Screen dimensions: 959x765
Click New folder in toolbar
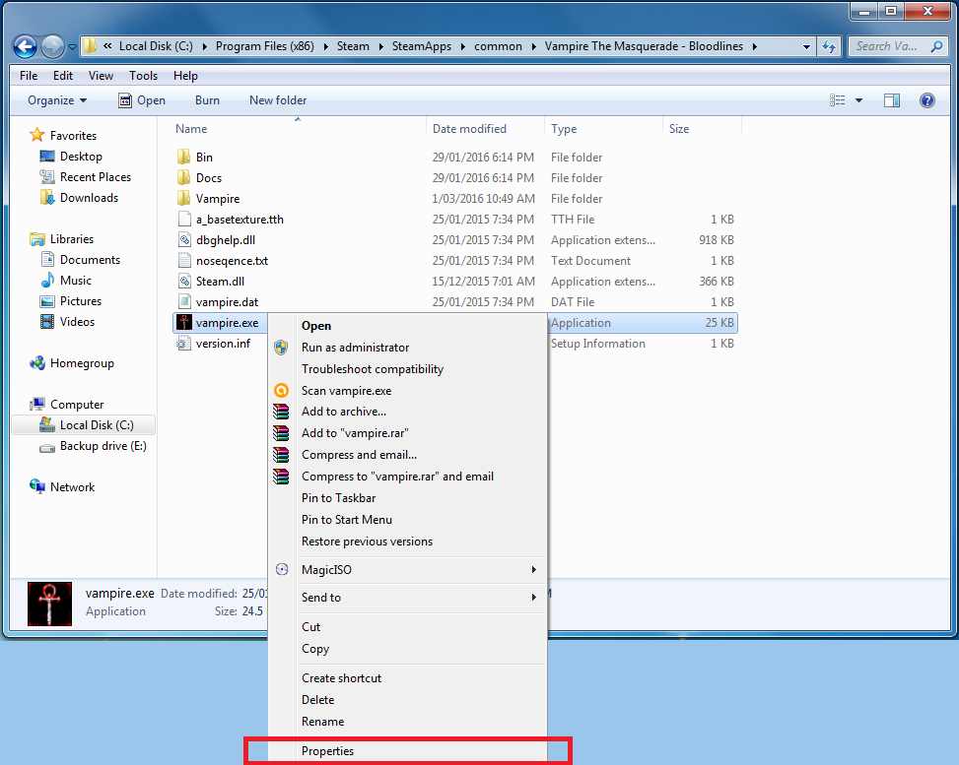tap(278, 100)
